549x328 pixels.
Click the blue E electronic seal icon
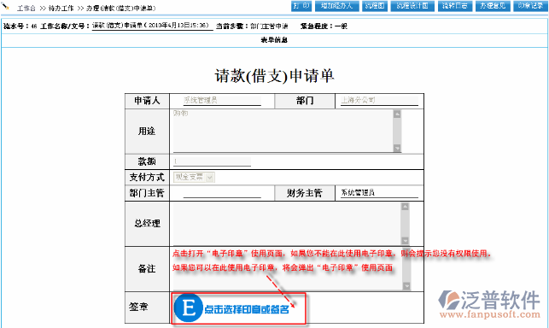coord(189,308)
